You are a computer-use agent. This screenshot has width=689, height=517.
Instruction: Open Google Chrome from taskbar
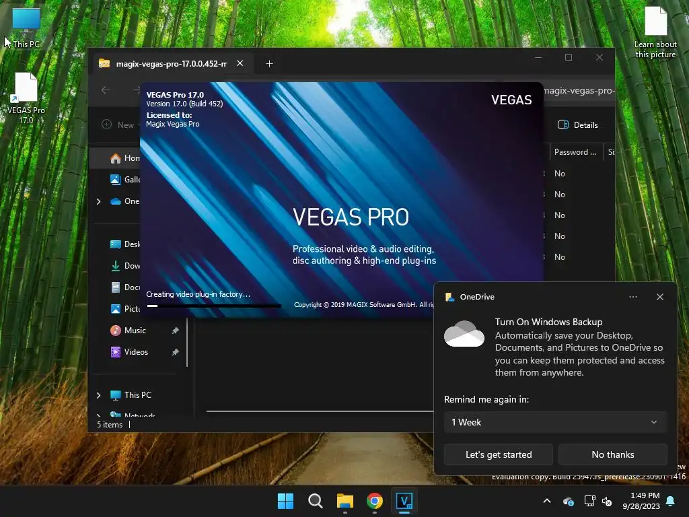tap(375, 501)
